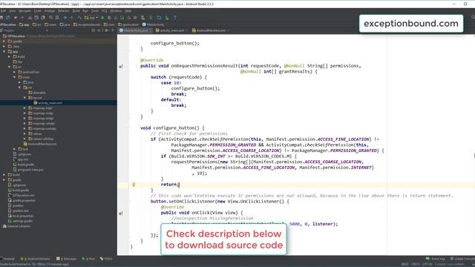Screen dimensions: 475x267
Task: Open Find with the magnifier icon
Action: tap(50, 18)
